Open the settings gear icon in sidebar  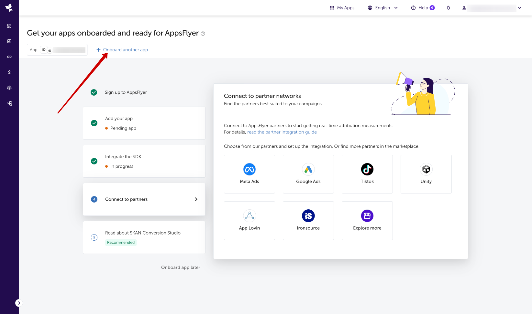(x=9, y=88)
